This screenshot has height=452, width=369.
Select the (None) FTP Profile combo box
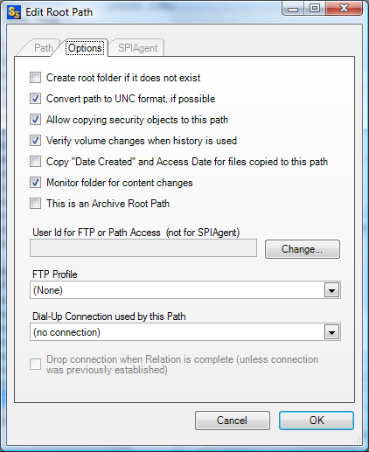[x=185, y=290]
